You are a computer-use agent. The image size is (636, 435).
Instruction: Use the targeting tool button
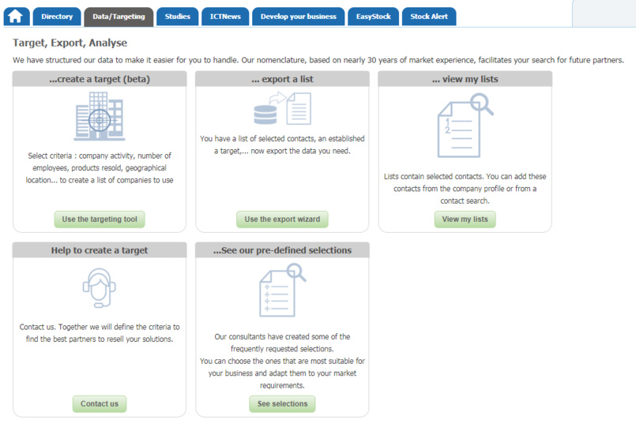click(100, 219)
